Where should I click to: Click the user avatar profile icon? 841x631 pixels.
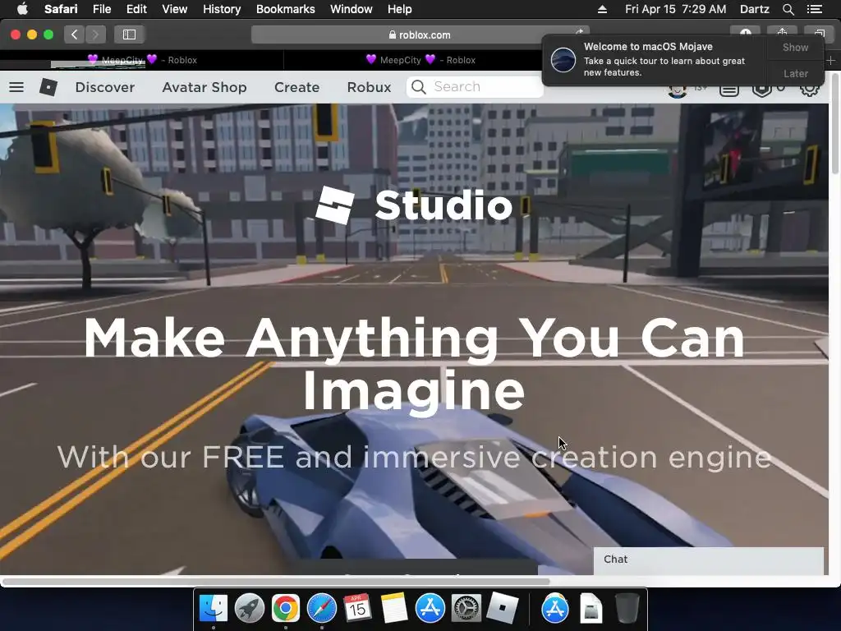pos(678,91)
